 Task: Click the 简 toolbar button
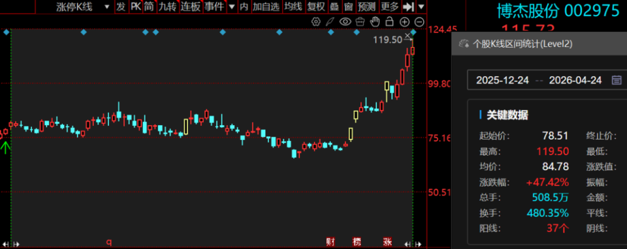[x=149, y=7]
